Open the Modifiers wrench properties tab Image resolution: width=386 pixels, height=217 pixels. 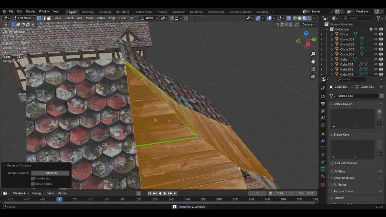[323, 141]
